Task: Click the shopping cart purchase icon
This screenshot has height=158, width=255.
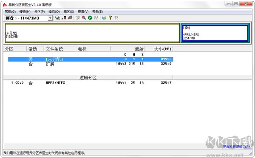Action: [x=116, y=18]
